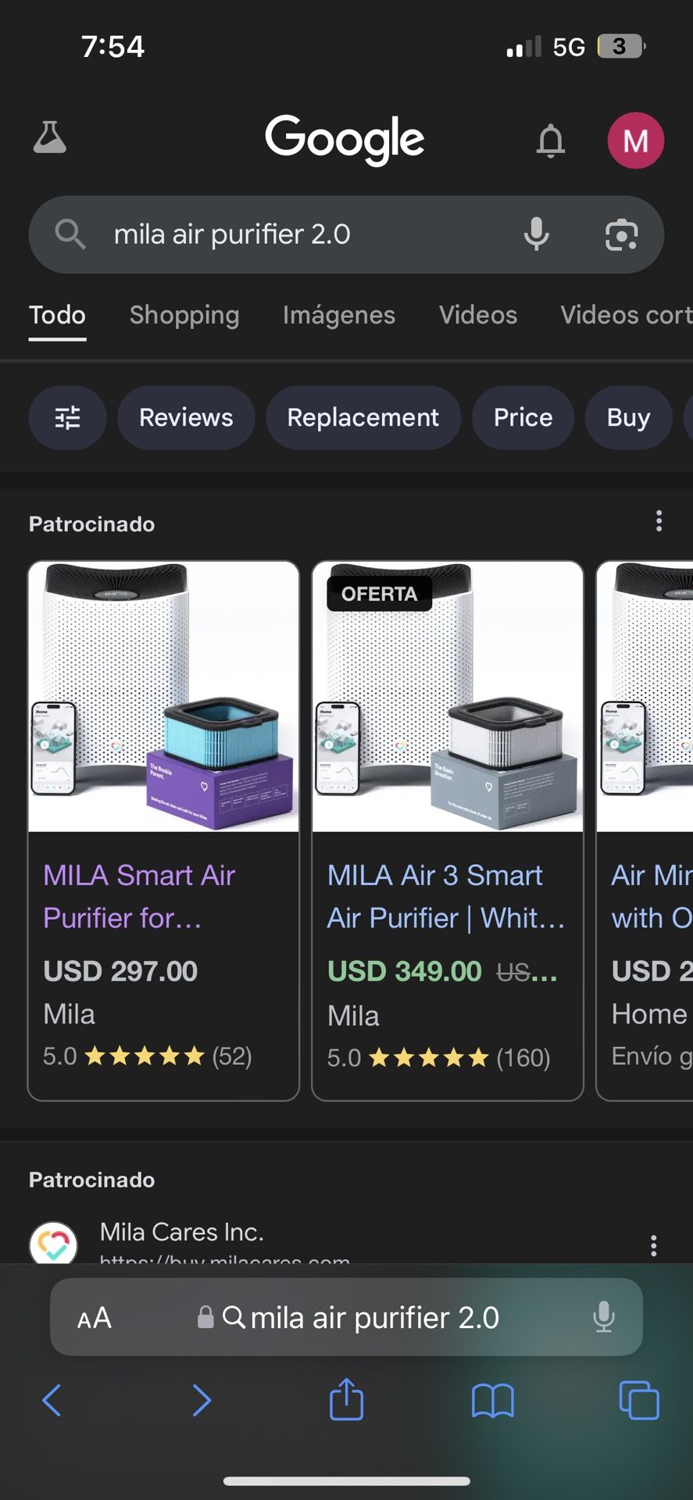
Task: Show open Safari tabs
Action: click(638, 1399)
